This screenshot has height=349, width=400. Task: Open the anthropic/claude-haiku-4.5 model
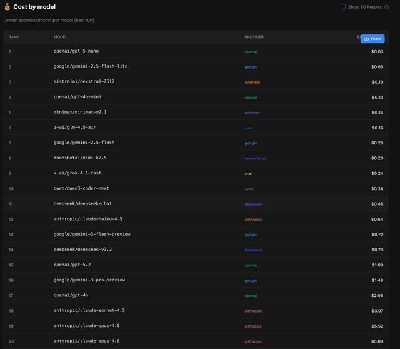coord(88,219)
